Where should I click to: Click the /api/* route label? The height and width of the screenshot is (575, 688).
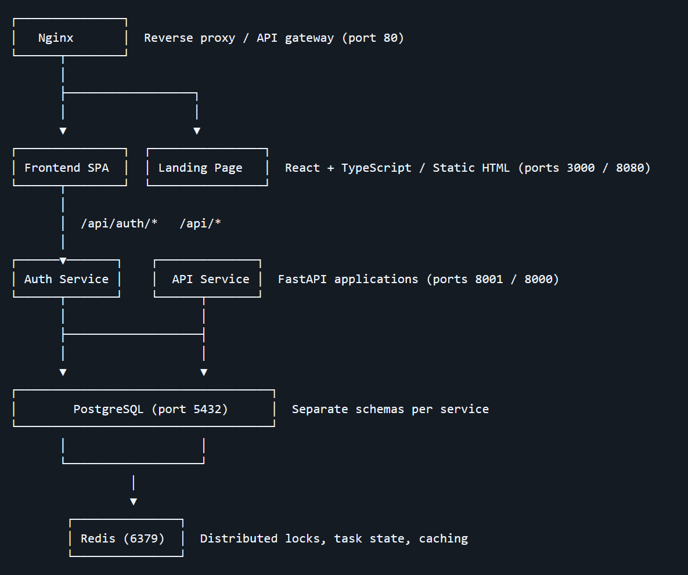pos(200,223)
